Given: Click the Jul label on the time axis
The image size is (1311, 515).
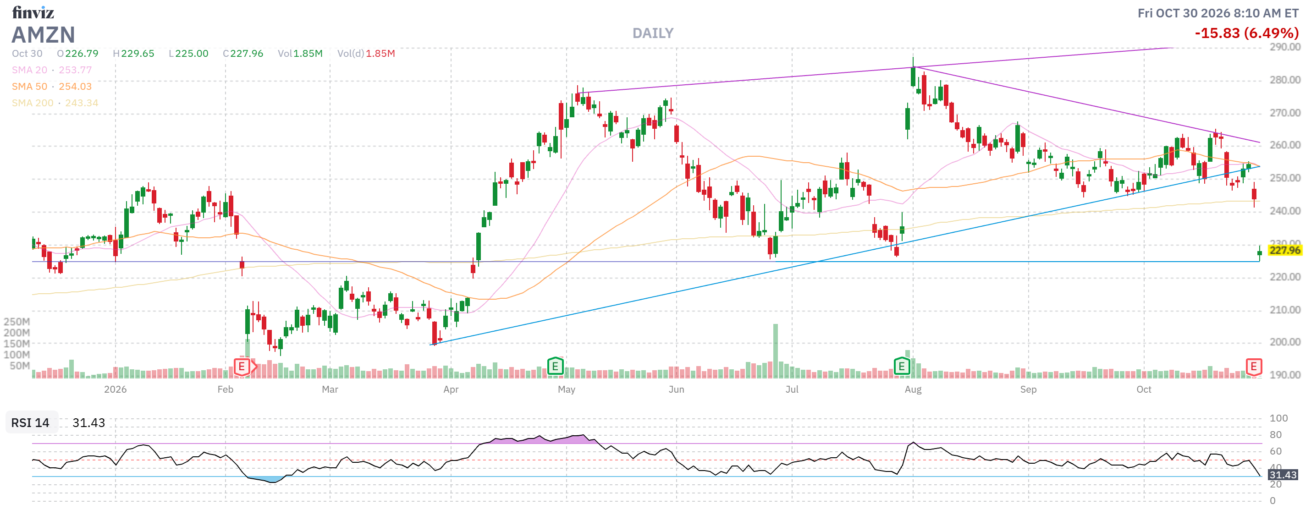Looking at the screenshot, I should click(792, 389).
